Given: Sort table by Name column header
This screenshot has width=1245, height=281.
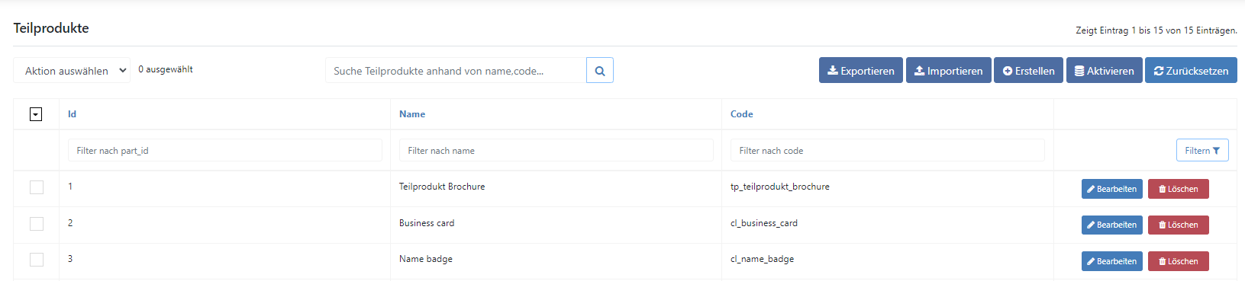Looking at the screenshot, I should pos(412,114).
